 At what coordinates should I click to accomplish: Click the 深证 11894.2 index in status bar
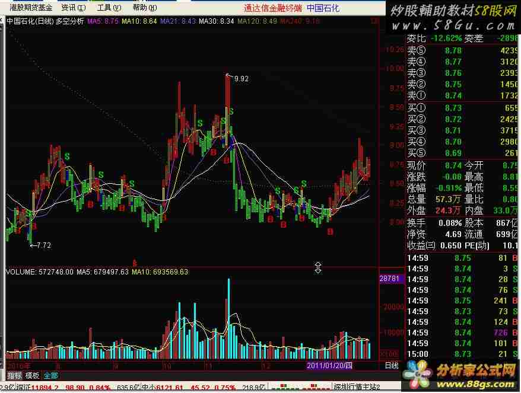click(x=37, y=388)
